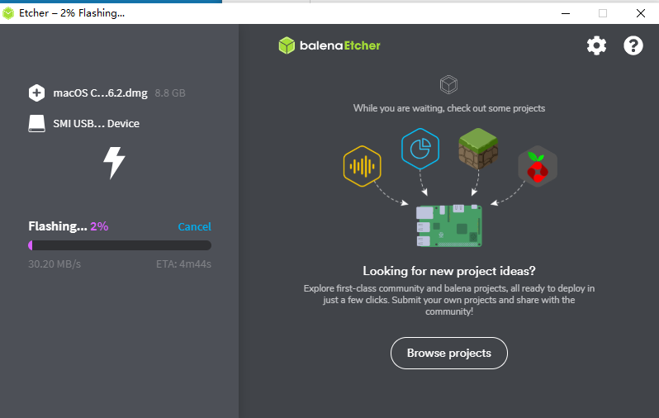The height and width of the screenshot is (418, 659).
Task: Click While you are waiting text
Action: click(x=449, y=108)
